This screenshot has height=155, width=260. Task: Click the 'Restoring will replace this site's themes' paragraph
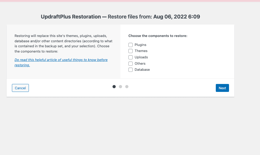64,44
